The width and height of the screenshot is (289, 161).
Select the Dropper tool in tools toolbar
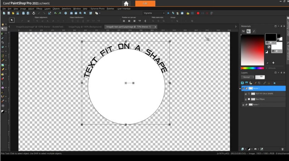(3, 38)
